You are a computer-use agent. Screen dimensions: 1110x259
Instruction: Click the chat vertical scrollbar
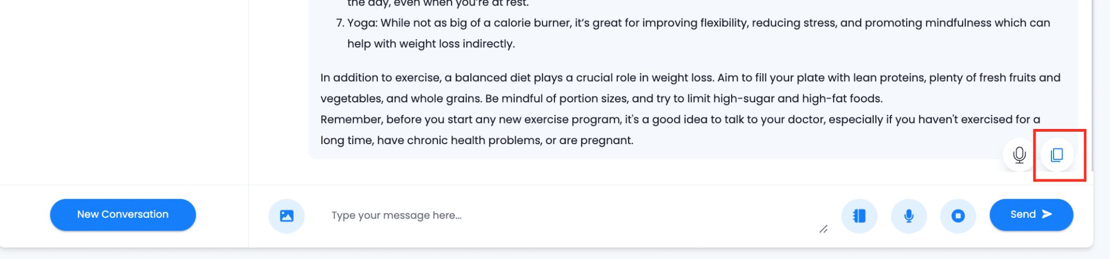pos(1092,81)
